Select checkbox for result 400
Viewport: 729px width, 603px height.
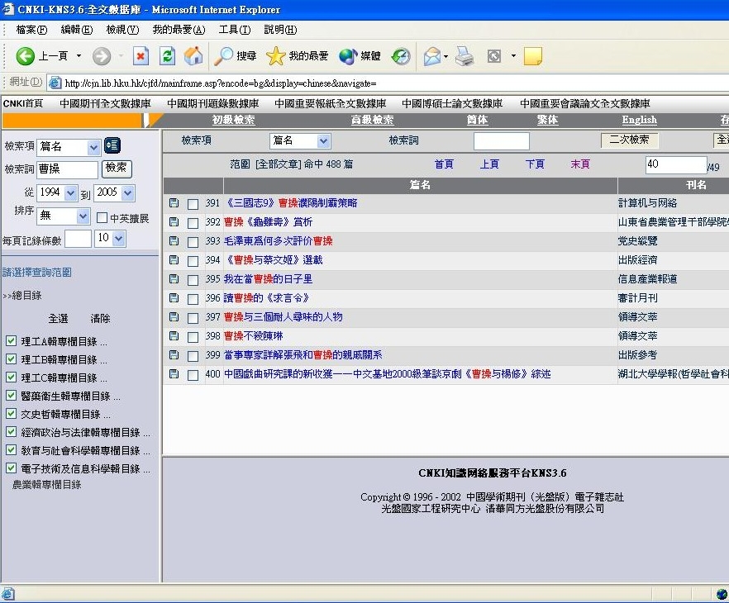(193, 375)
